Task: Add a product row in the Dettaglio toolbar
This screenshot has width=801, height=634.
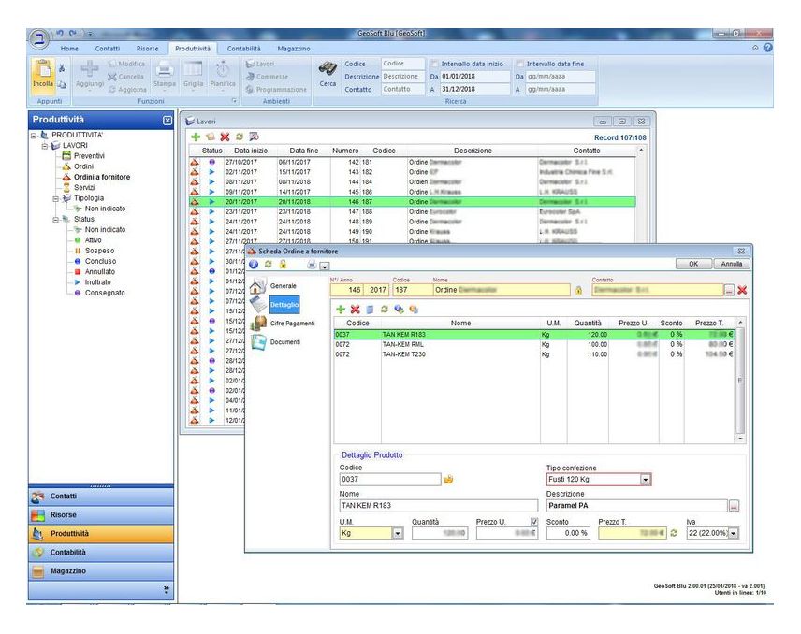Action: (x=341, y=310)
